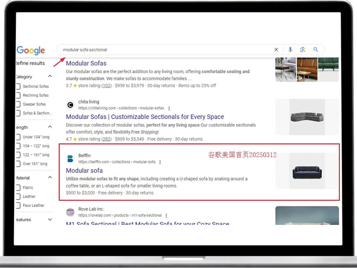The width and height of the screenshot is (357, 268).
Task: Check the 104 – 122" long filter
Action: 18,146
